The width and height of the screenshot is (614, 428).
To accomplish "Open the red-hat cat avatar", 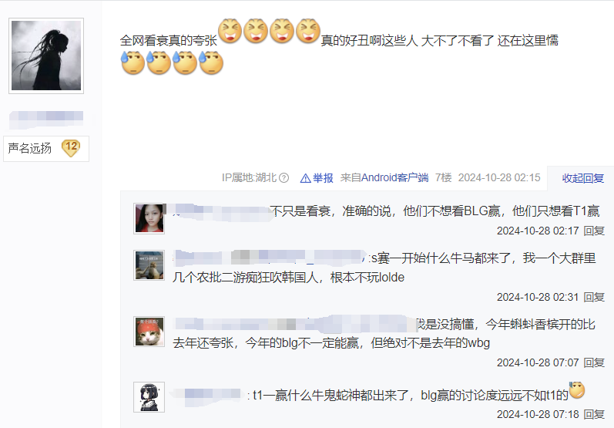I will pos(149,332).
